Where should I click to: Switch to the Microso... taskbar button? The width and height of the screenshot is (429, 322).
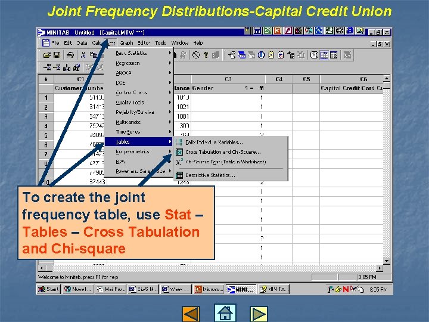[209, 289]
